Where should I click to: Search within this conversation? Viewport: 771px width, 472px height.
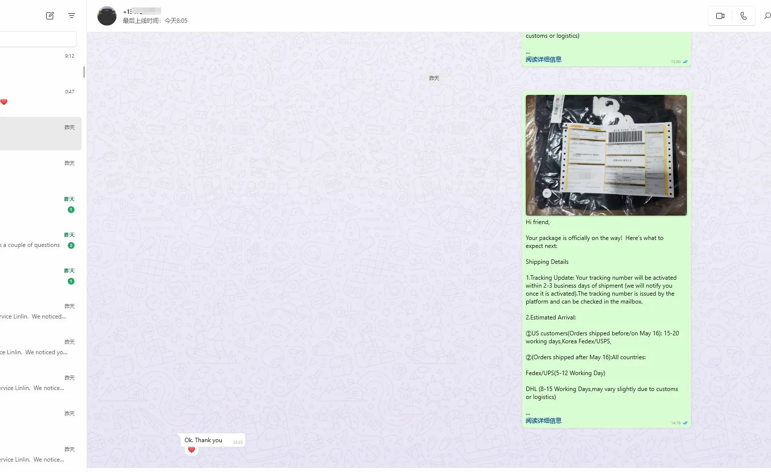tap(767, 16)
